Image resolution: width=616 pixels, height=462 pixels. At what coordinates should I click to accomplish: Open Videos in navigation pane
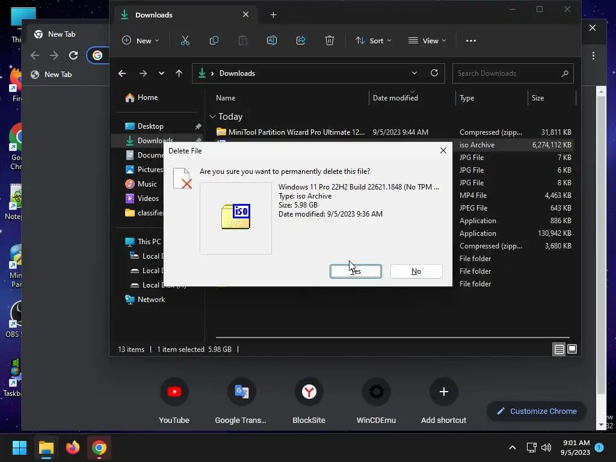pos(142,199)
